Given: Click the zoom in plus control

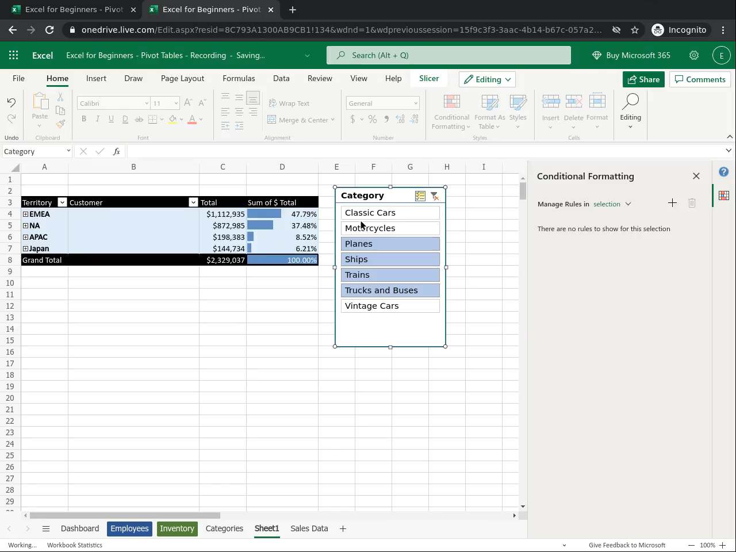Looking at the screenshot, I should tap(722, 545).
